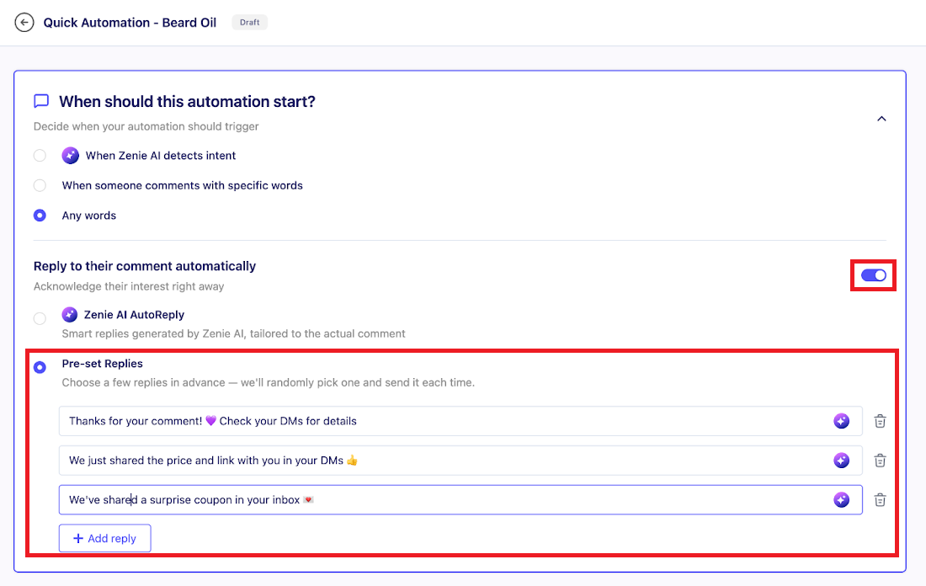The width and height of the screenshot is (926, 586).
Task: Delete the 'Thanks for your comment' reply
Action: tap(880, 421)
